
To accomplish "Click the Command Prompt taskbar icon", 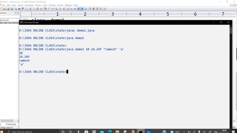I will [141, 132].
